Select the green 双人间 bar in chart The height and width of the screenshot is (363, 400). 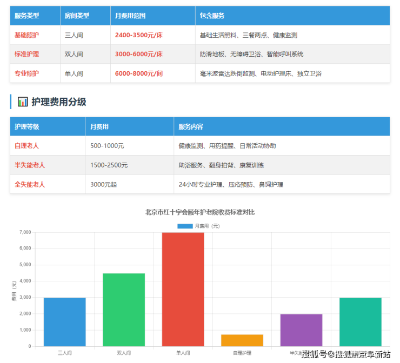coord(124,310)
